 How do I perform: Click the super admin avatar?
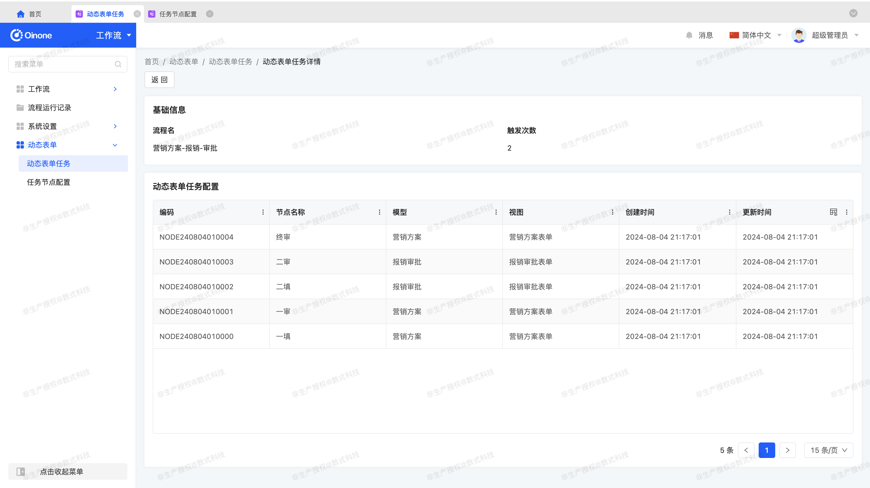[x=799, y=35]
